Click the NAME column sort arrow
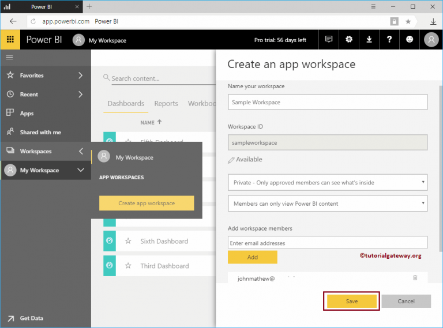 160,122
